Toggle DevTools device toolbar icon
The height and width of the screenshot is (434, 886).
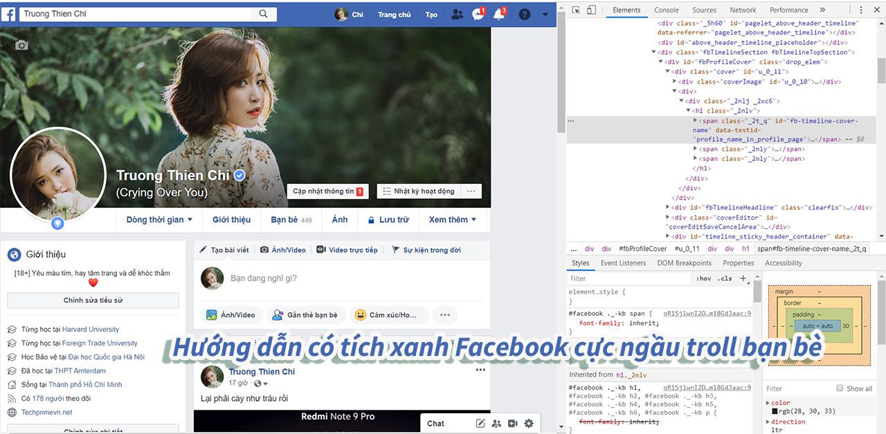point(591,10)
